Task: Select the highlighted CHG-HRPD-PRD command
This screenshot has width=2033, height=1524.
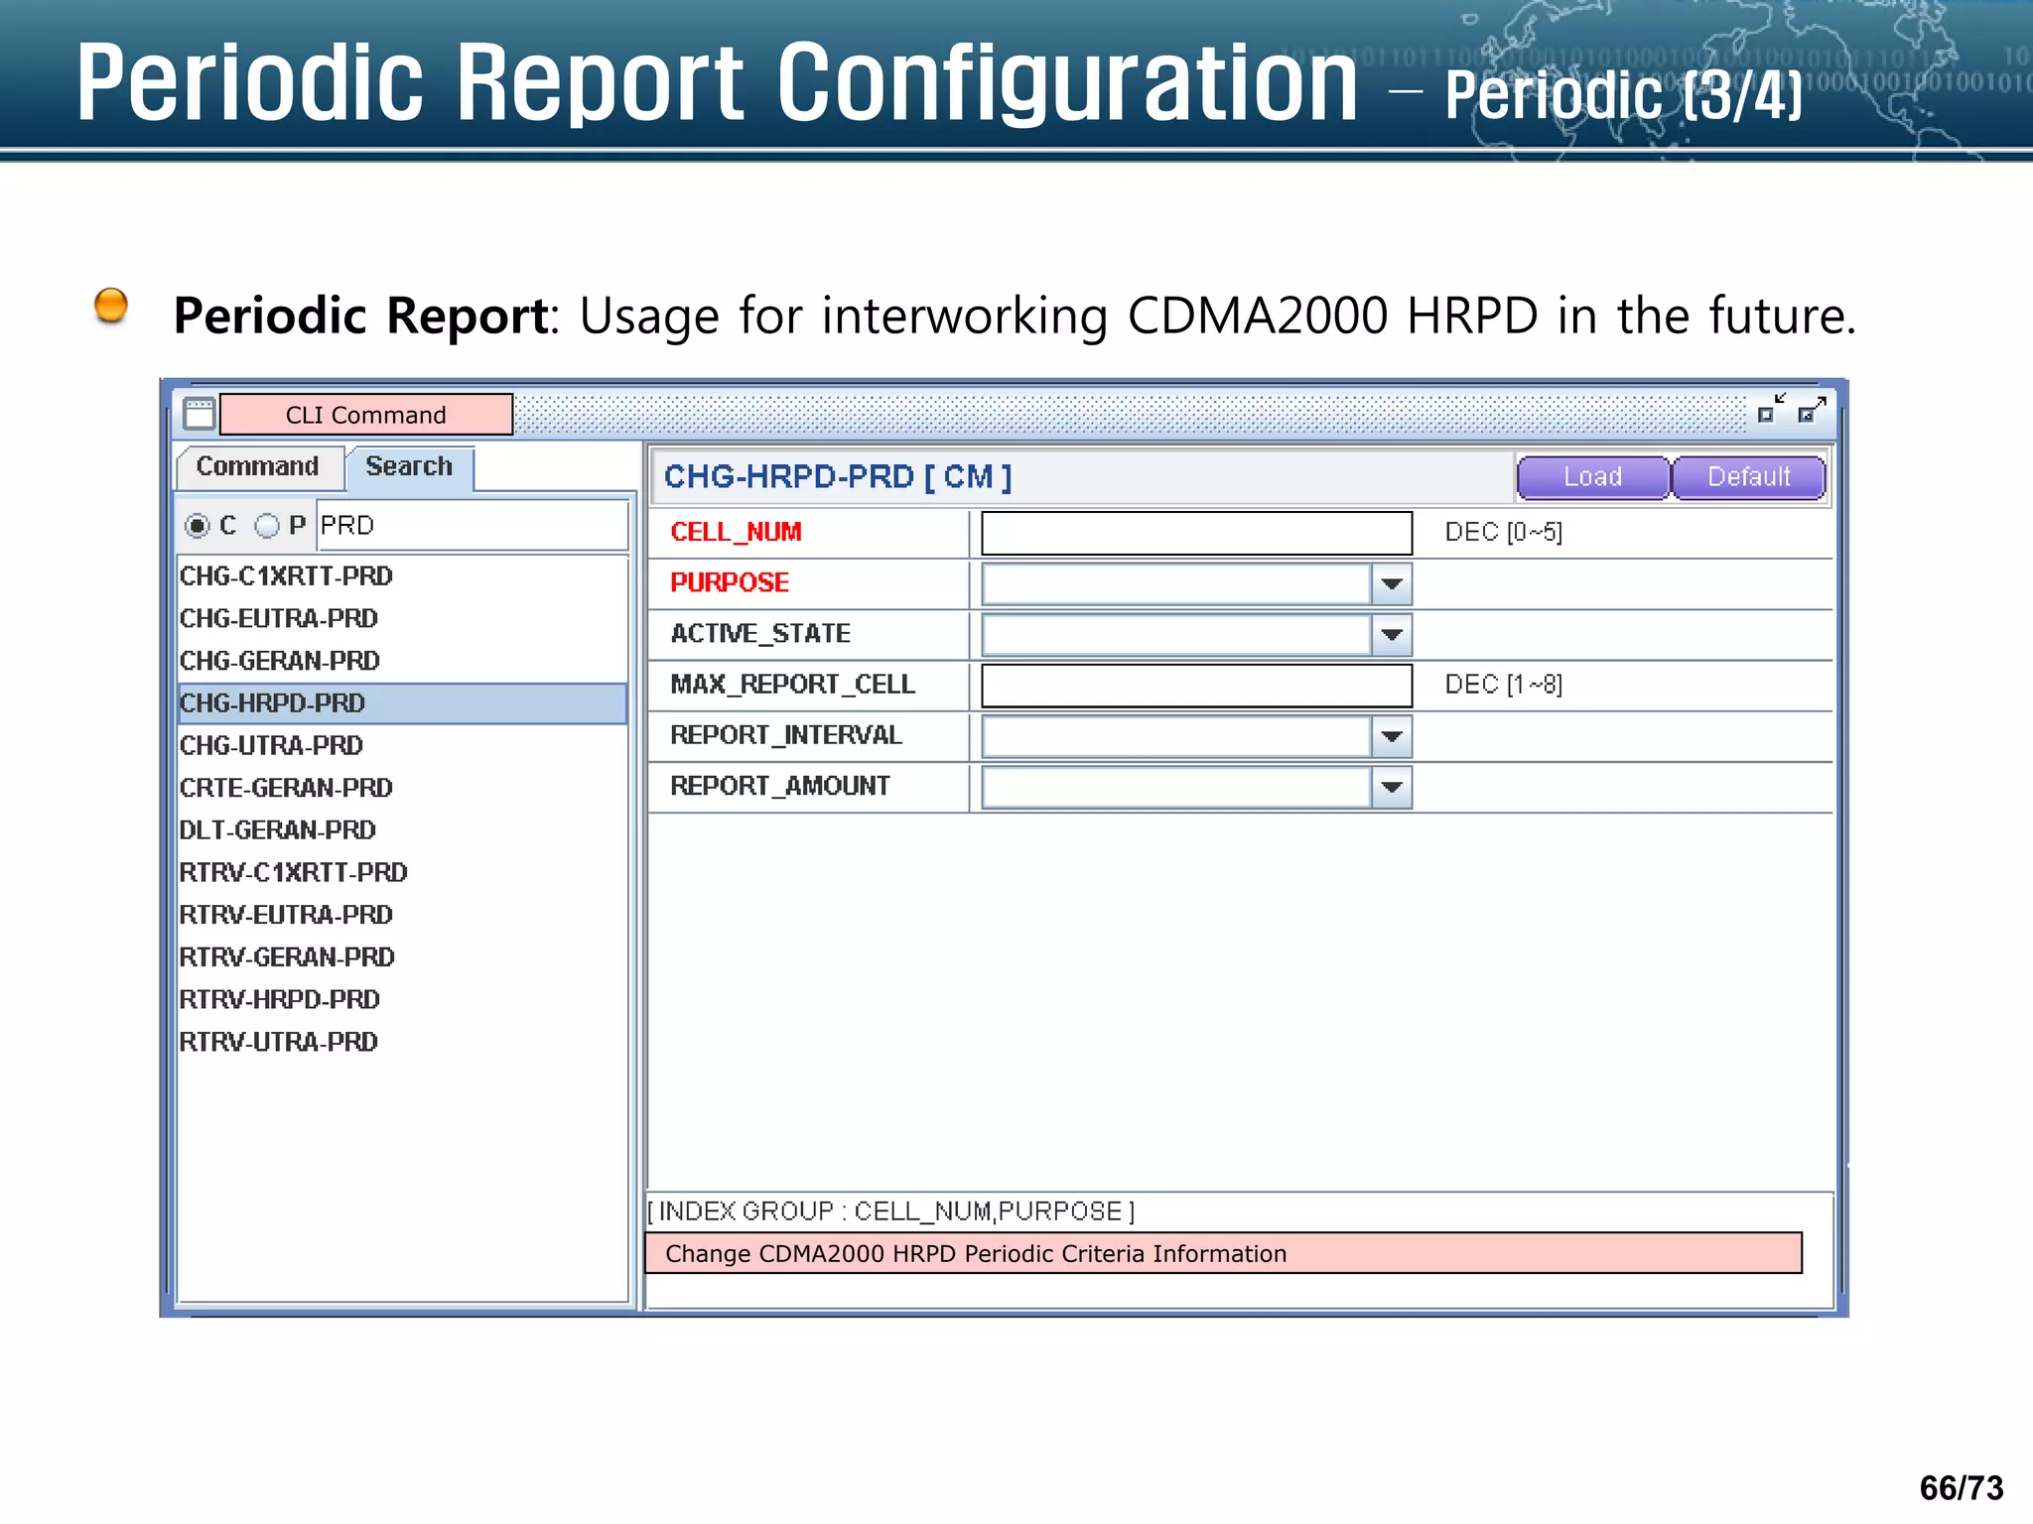Action: point(402,703)
